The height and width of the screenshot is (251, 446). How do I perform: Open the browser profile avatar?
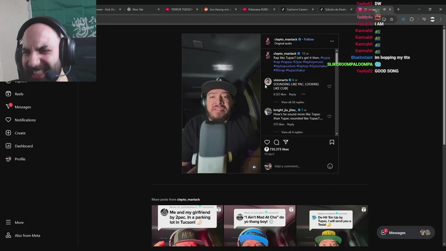click(432, 19)
